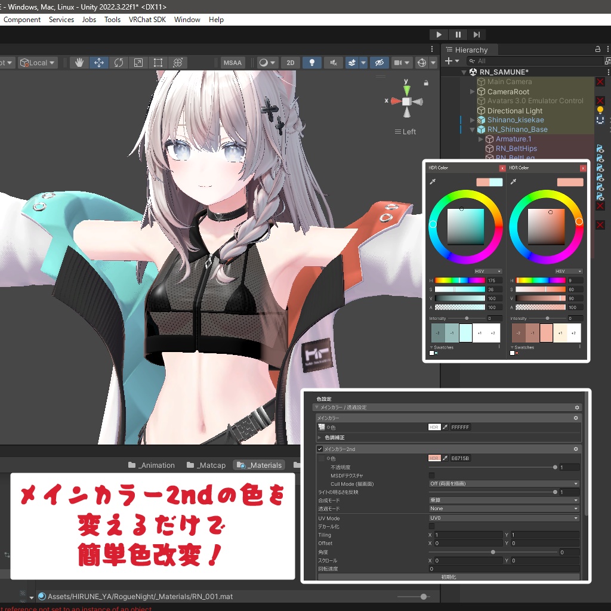Screen dimensions: 611x611
Task: Select the Move tool
Action: (x=99, y=63)
